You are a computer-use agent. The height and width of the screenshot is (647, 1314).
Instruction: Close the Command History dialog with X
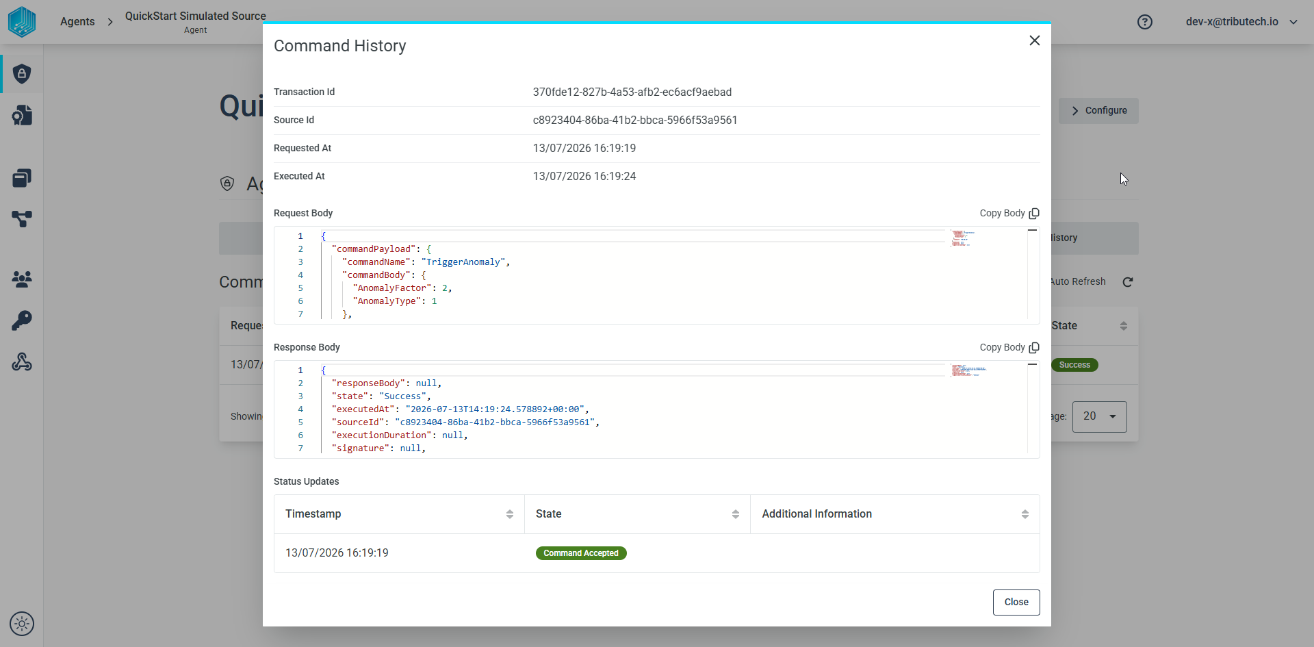click(x=1034, y=40)
